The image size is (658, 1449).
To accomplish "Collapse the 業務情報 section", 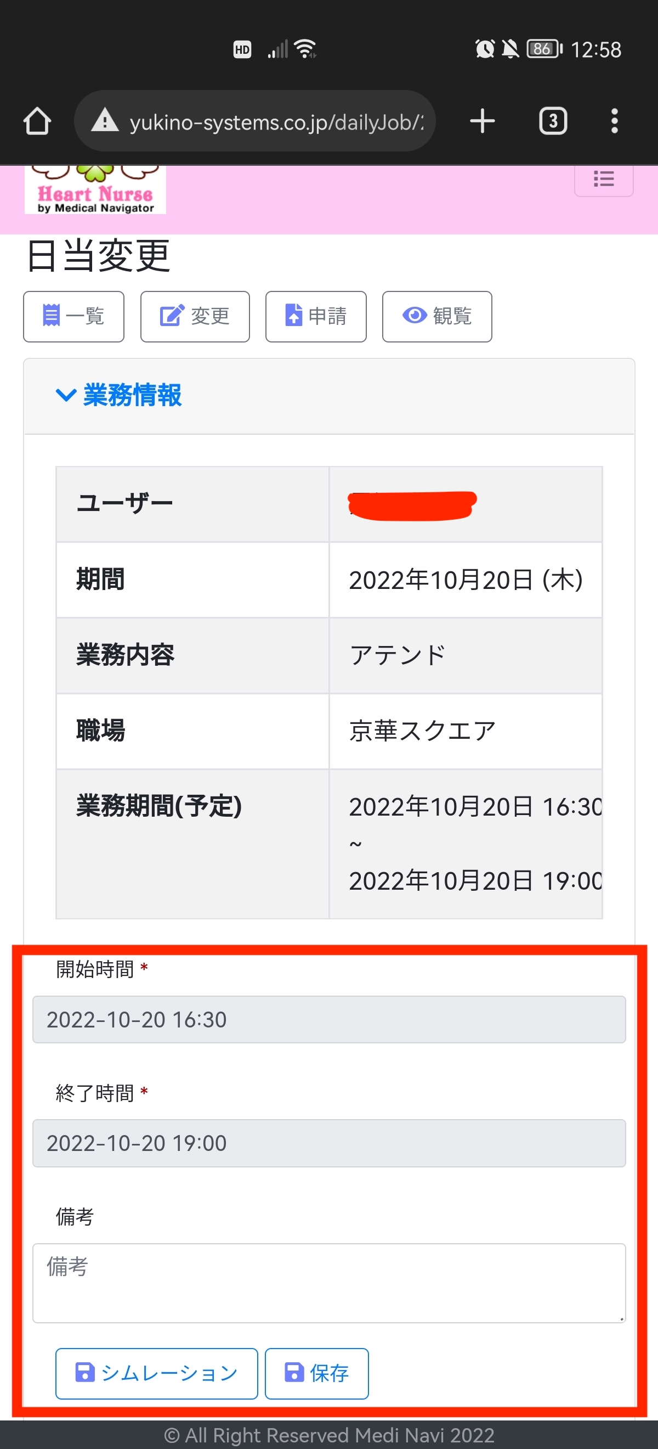I will 118,395.
